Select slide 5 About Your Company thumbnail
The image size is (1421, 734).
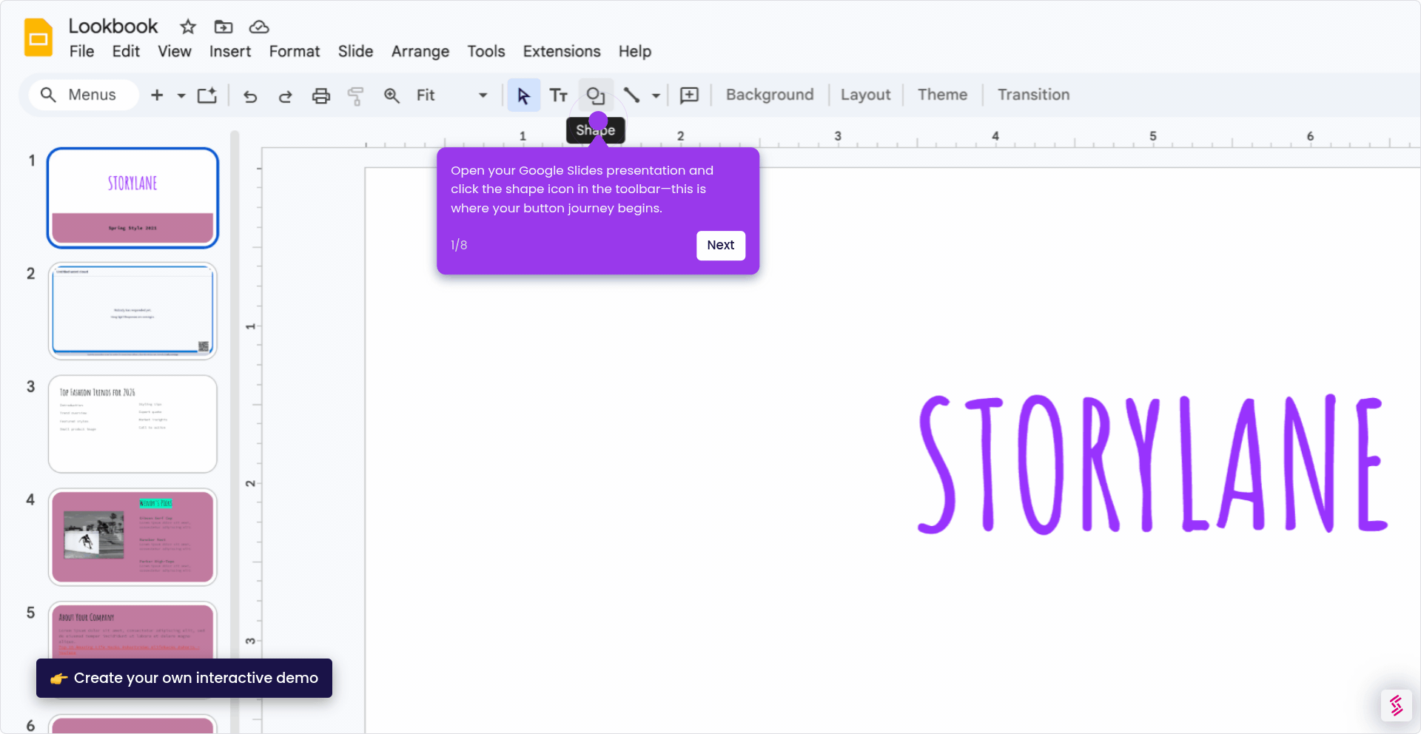pos(132,630)
